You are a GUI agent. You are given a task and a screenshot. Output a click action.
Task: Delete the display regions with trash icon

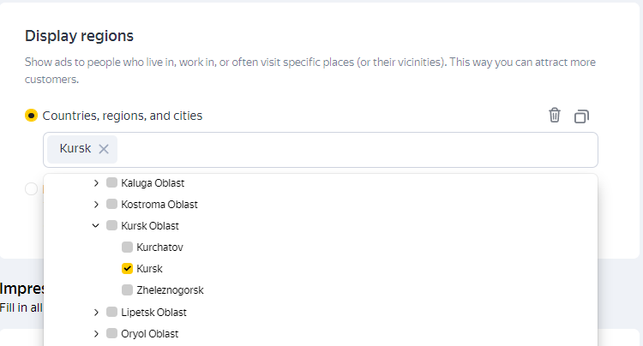tap(555, 115)
